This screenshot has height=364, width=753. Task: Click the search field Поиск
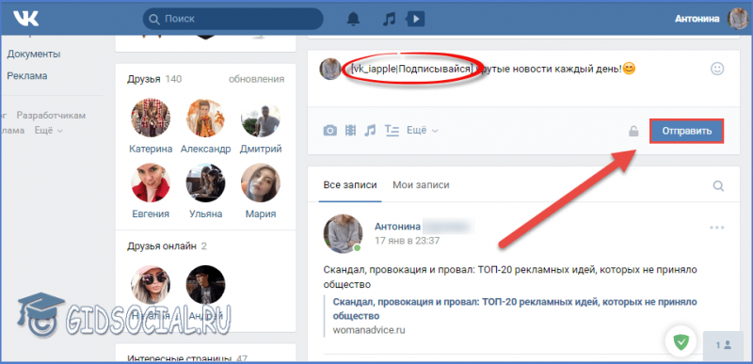(x=232, y=19)
